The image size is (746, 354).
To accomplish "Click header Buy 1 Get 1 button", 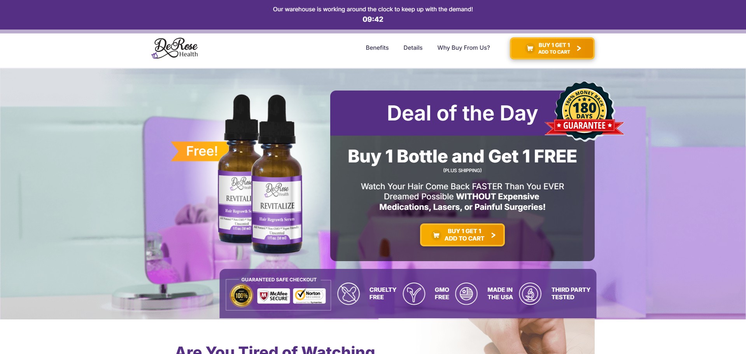I will 552,48.
